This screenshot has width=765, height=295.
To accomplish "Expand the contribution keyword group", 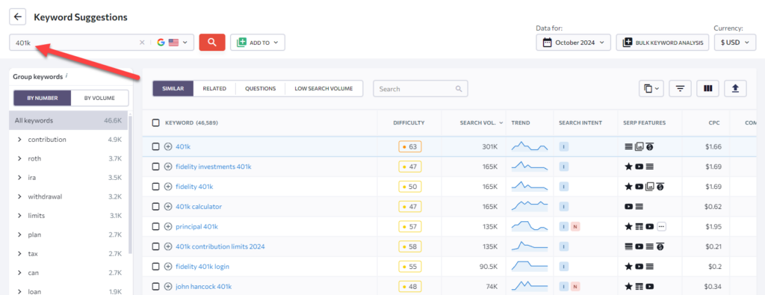I will click(19, 140).
